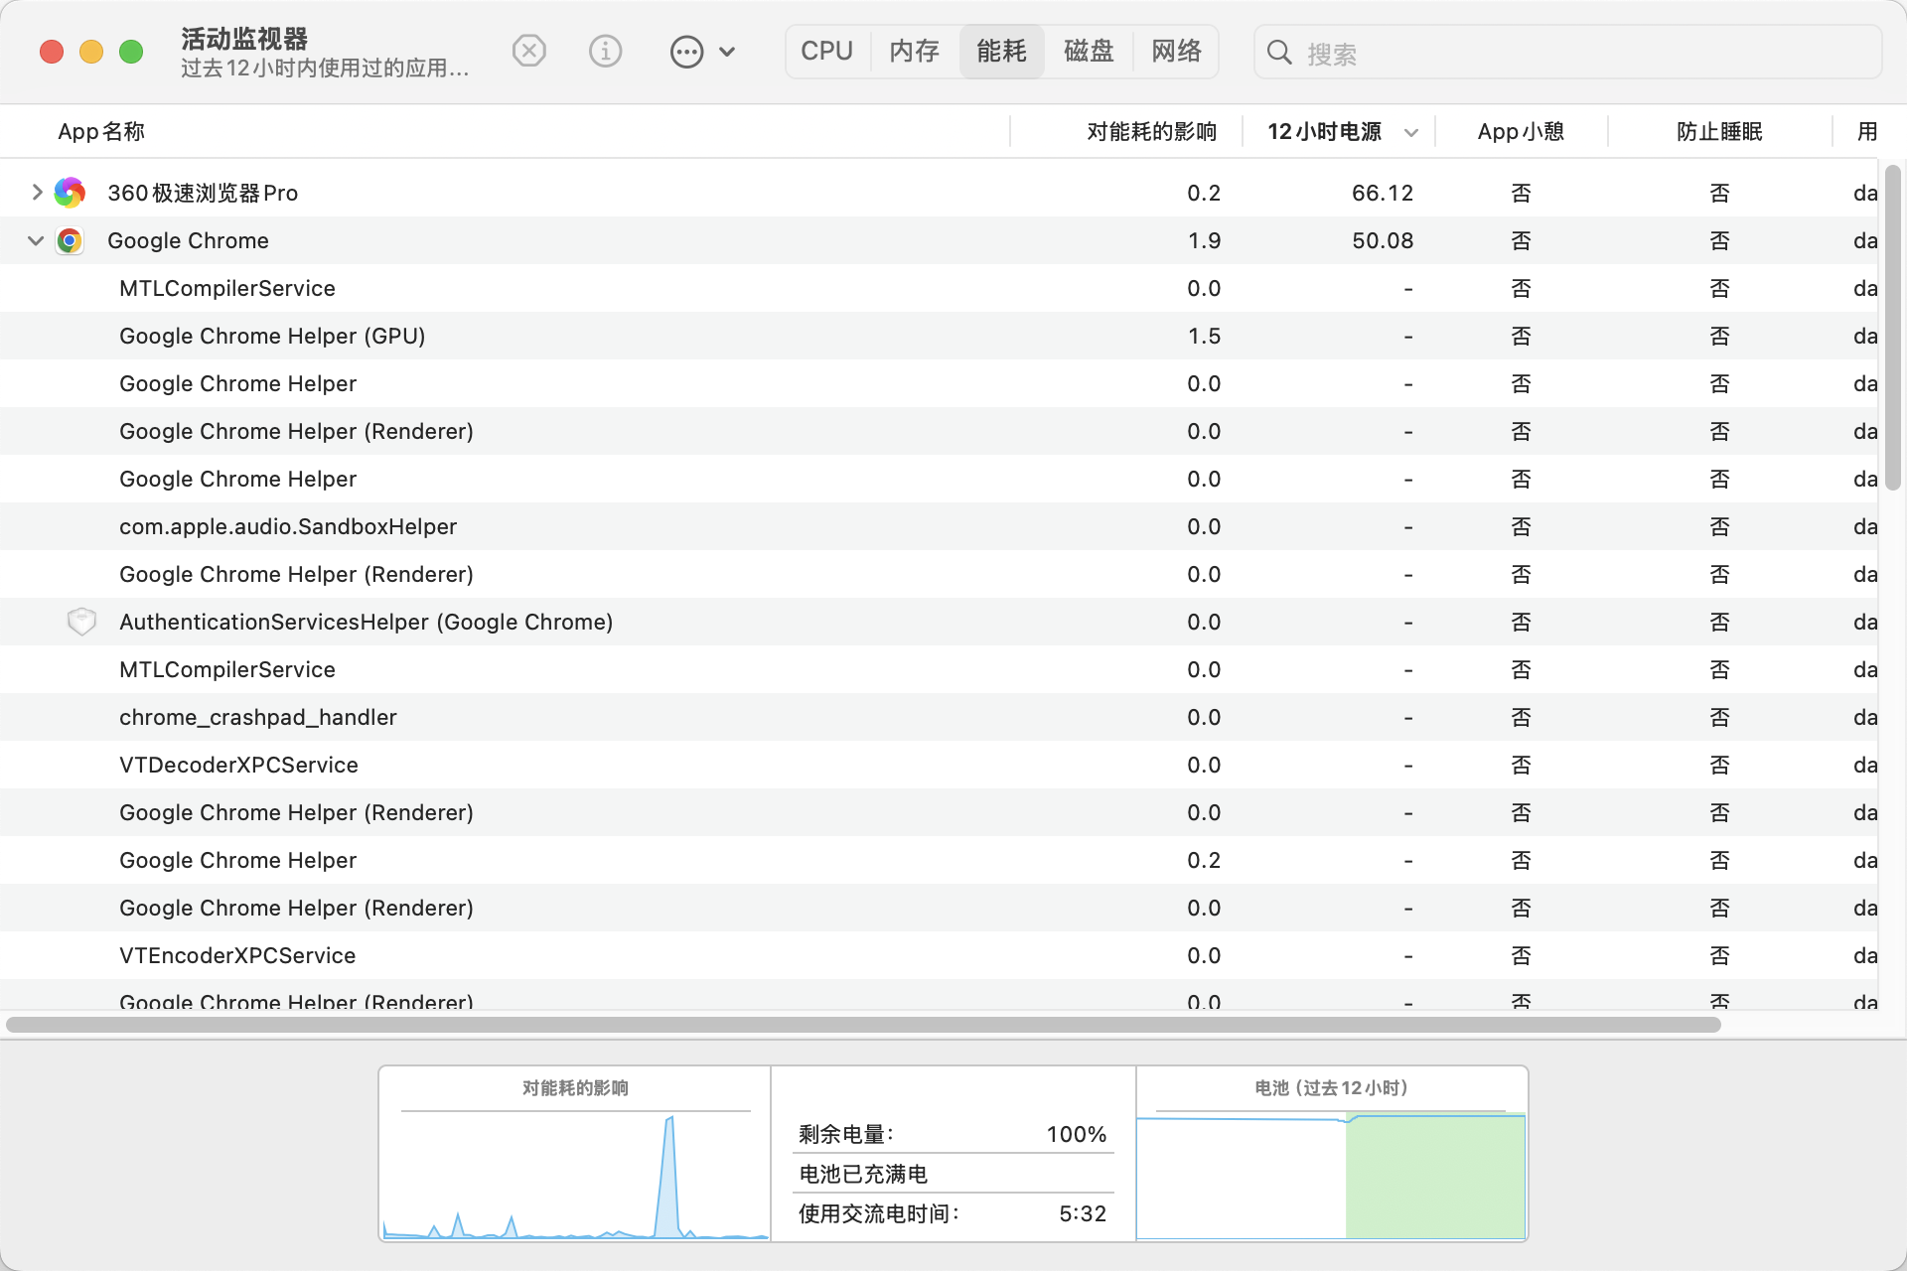
Task: Sort by 对能耗的影响 column header
Action: click(1126, 131)
